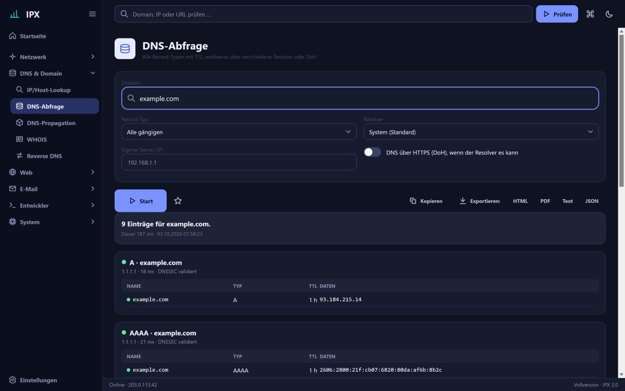Add to favorites with star icon
The width and height of the screenshot is (625, 391).
coord(178,201)
